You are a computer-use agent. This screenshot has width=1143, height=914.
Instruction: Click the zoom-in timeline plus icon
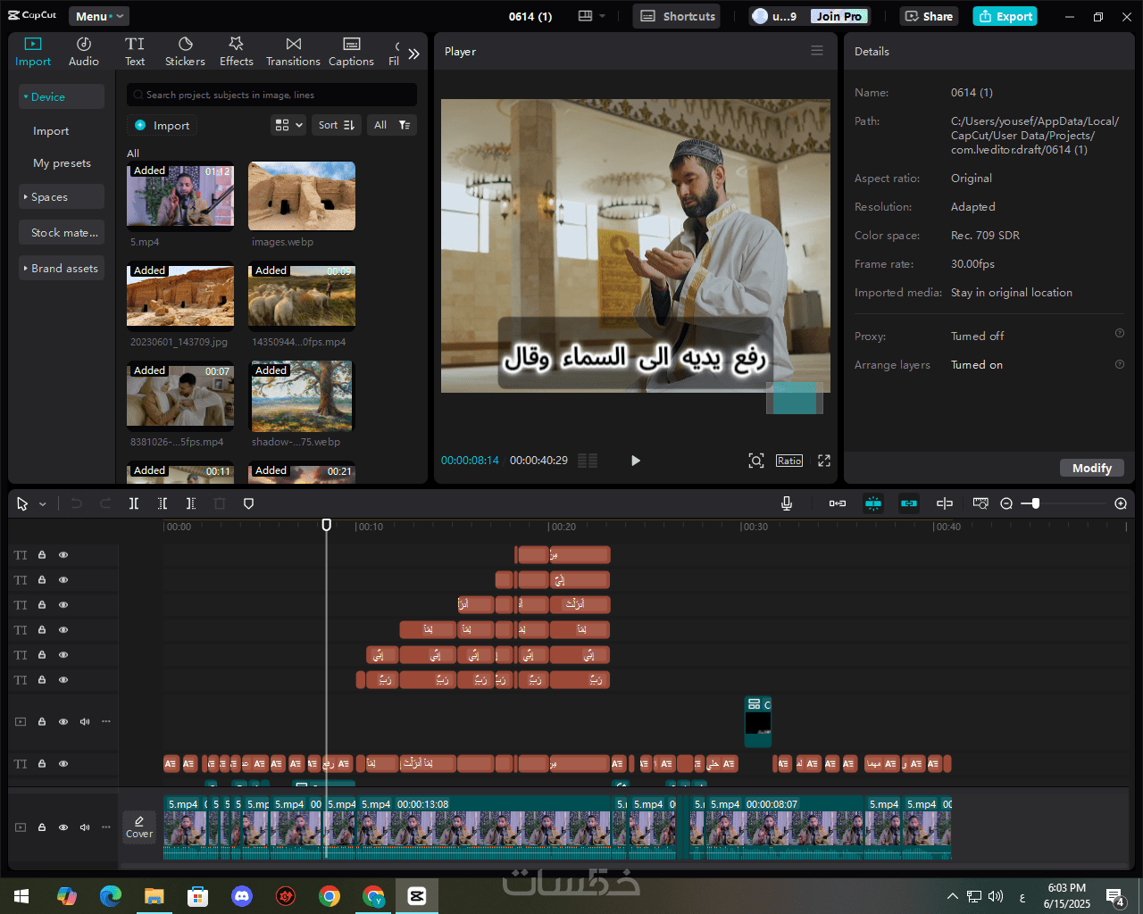point(1121,503)
